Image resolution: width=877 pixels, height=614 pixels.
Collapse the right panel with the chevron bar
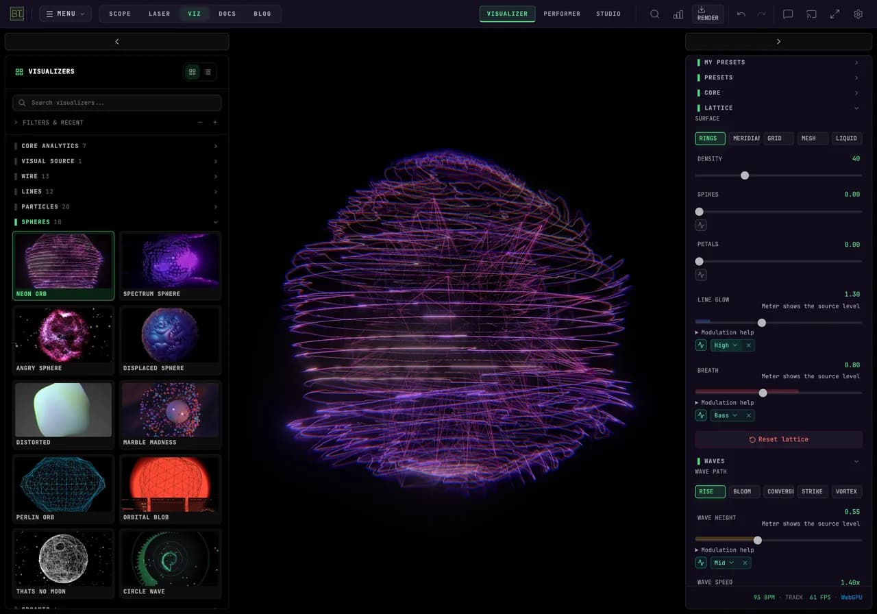point(778,42)
